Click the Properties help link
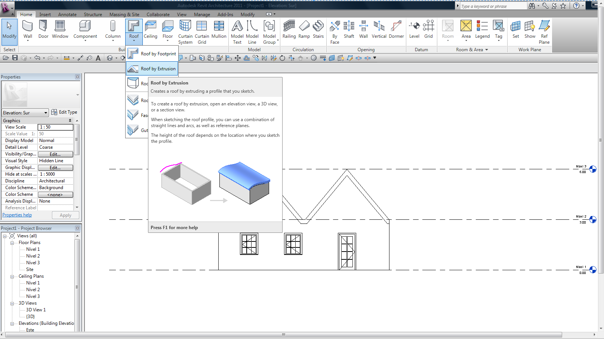The width and height of the screenshot is (604, 339). click(x=17, y=215)
